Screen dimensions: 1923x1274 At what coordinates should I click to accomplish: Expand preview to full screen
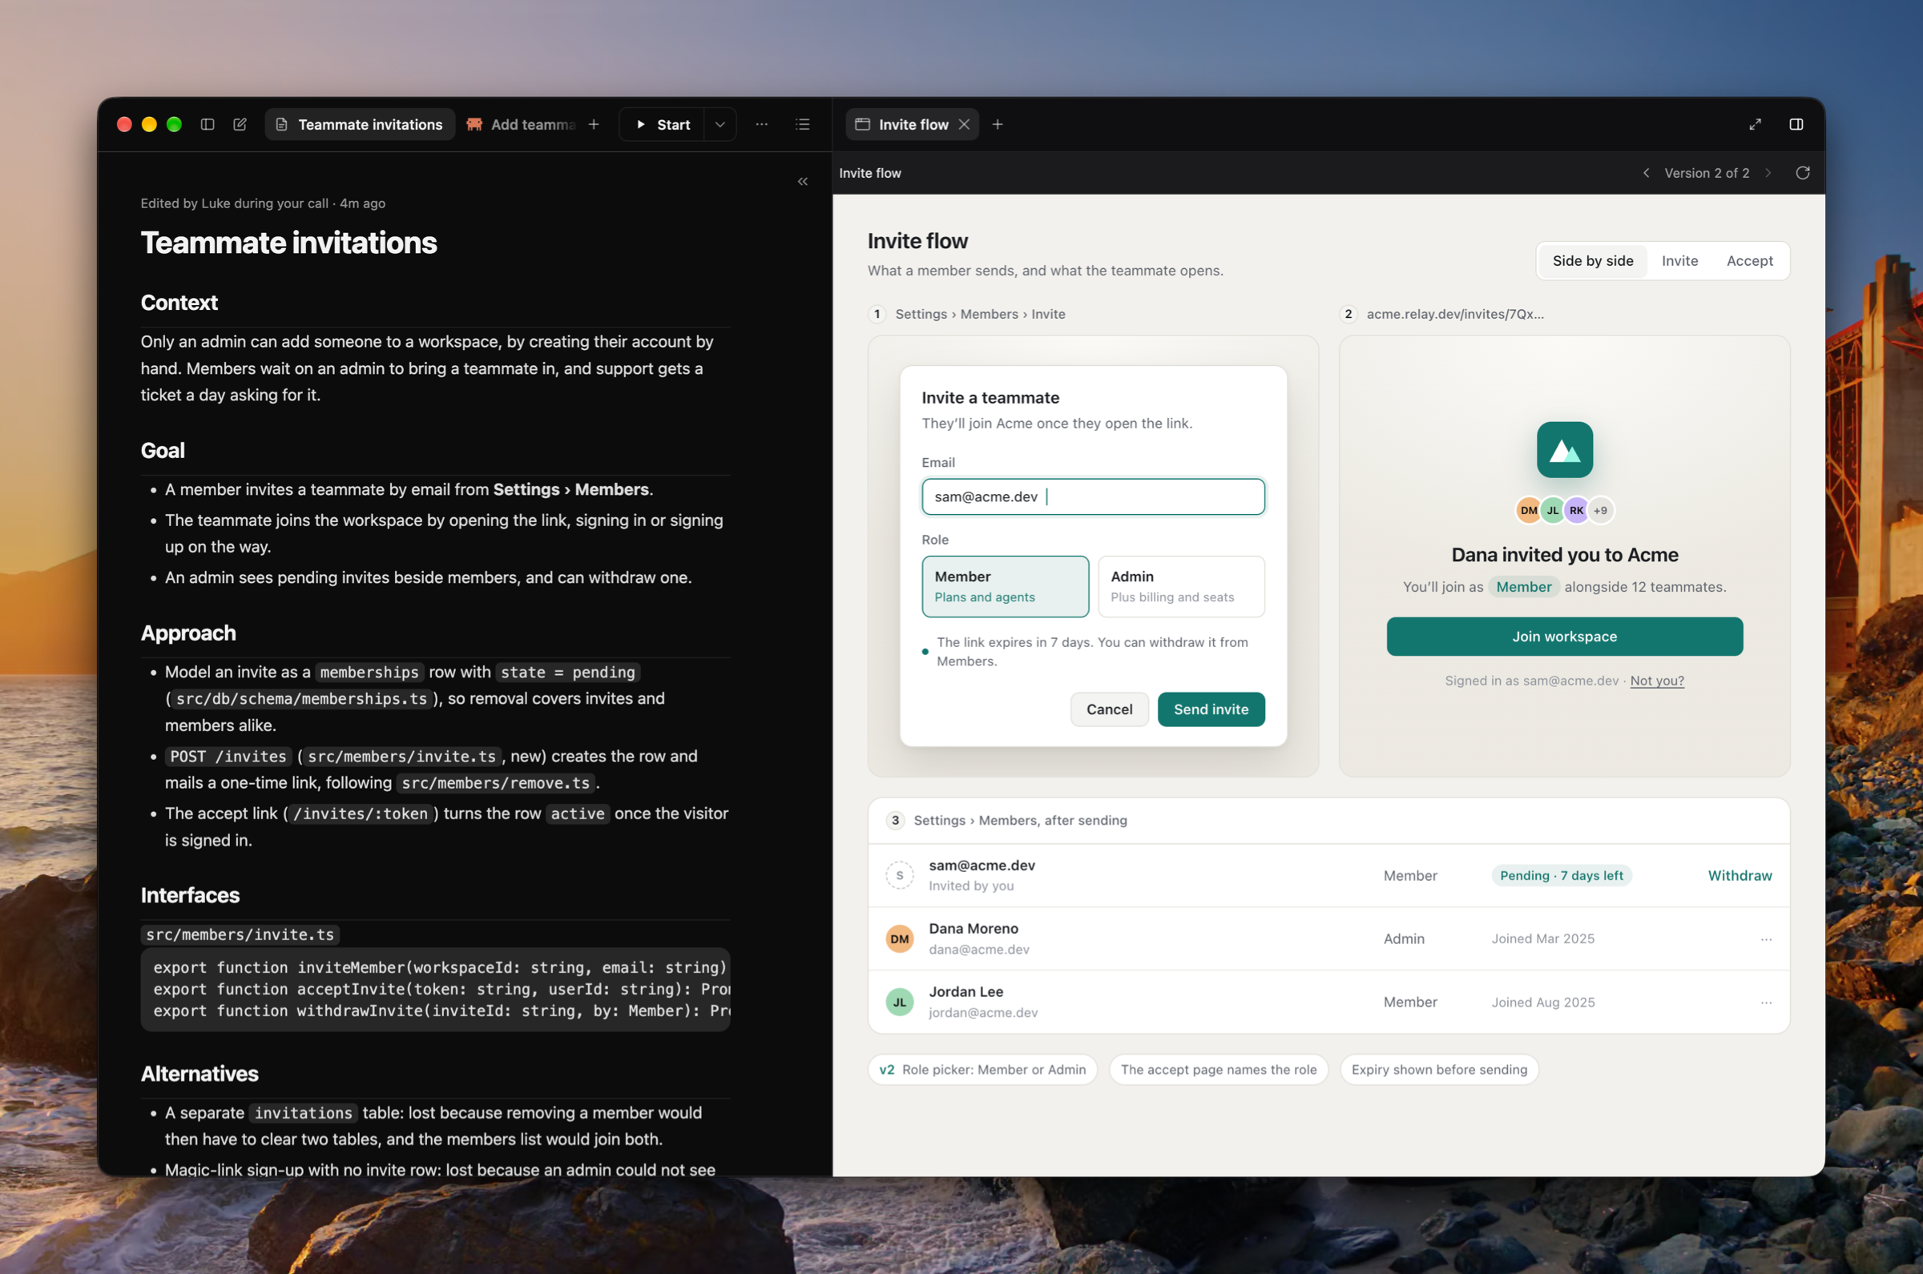(1755, 124)
